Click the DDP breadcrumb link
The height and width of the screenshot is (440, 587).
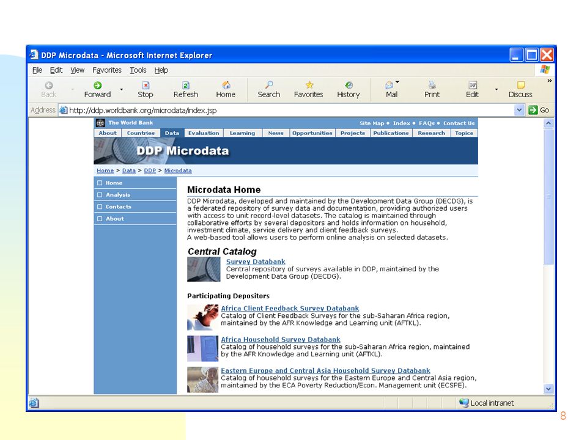click(x=150, y=170)
